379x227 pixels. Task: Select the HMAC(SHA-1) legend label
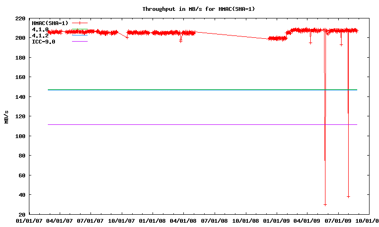50,23
